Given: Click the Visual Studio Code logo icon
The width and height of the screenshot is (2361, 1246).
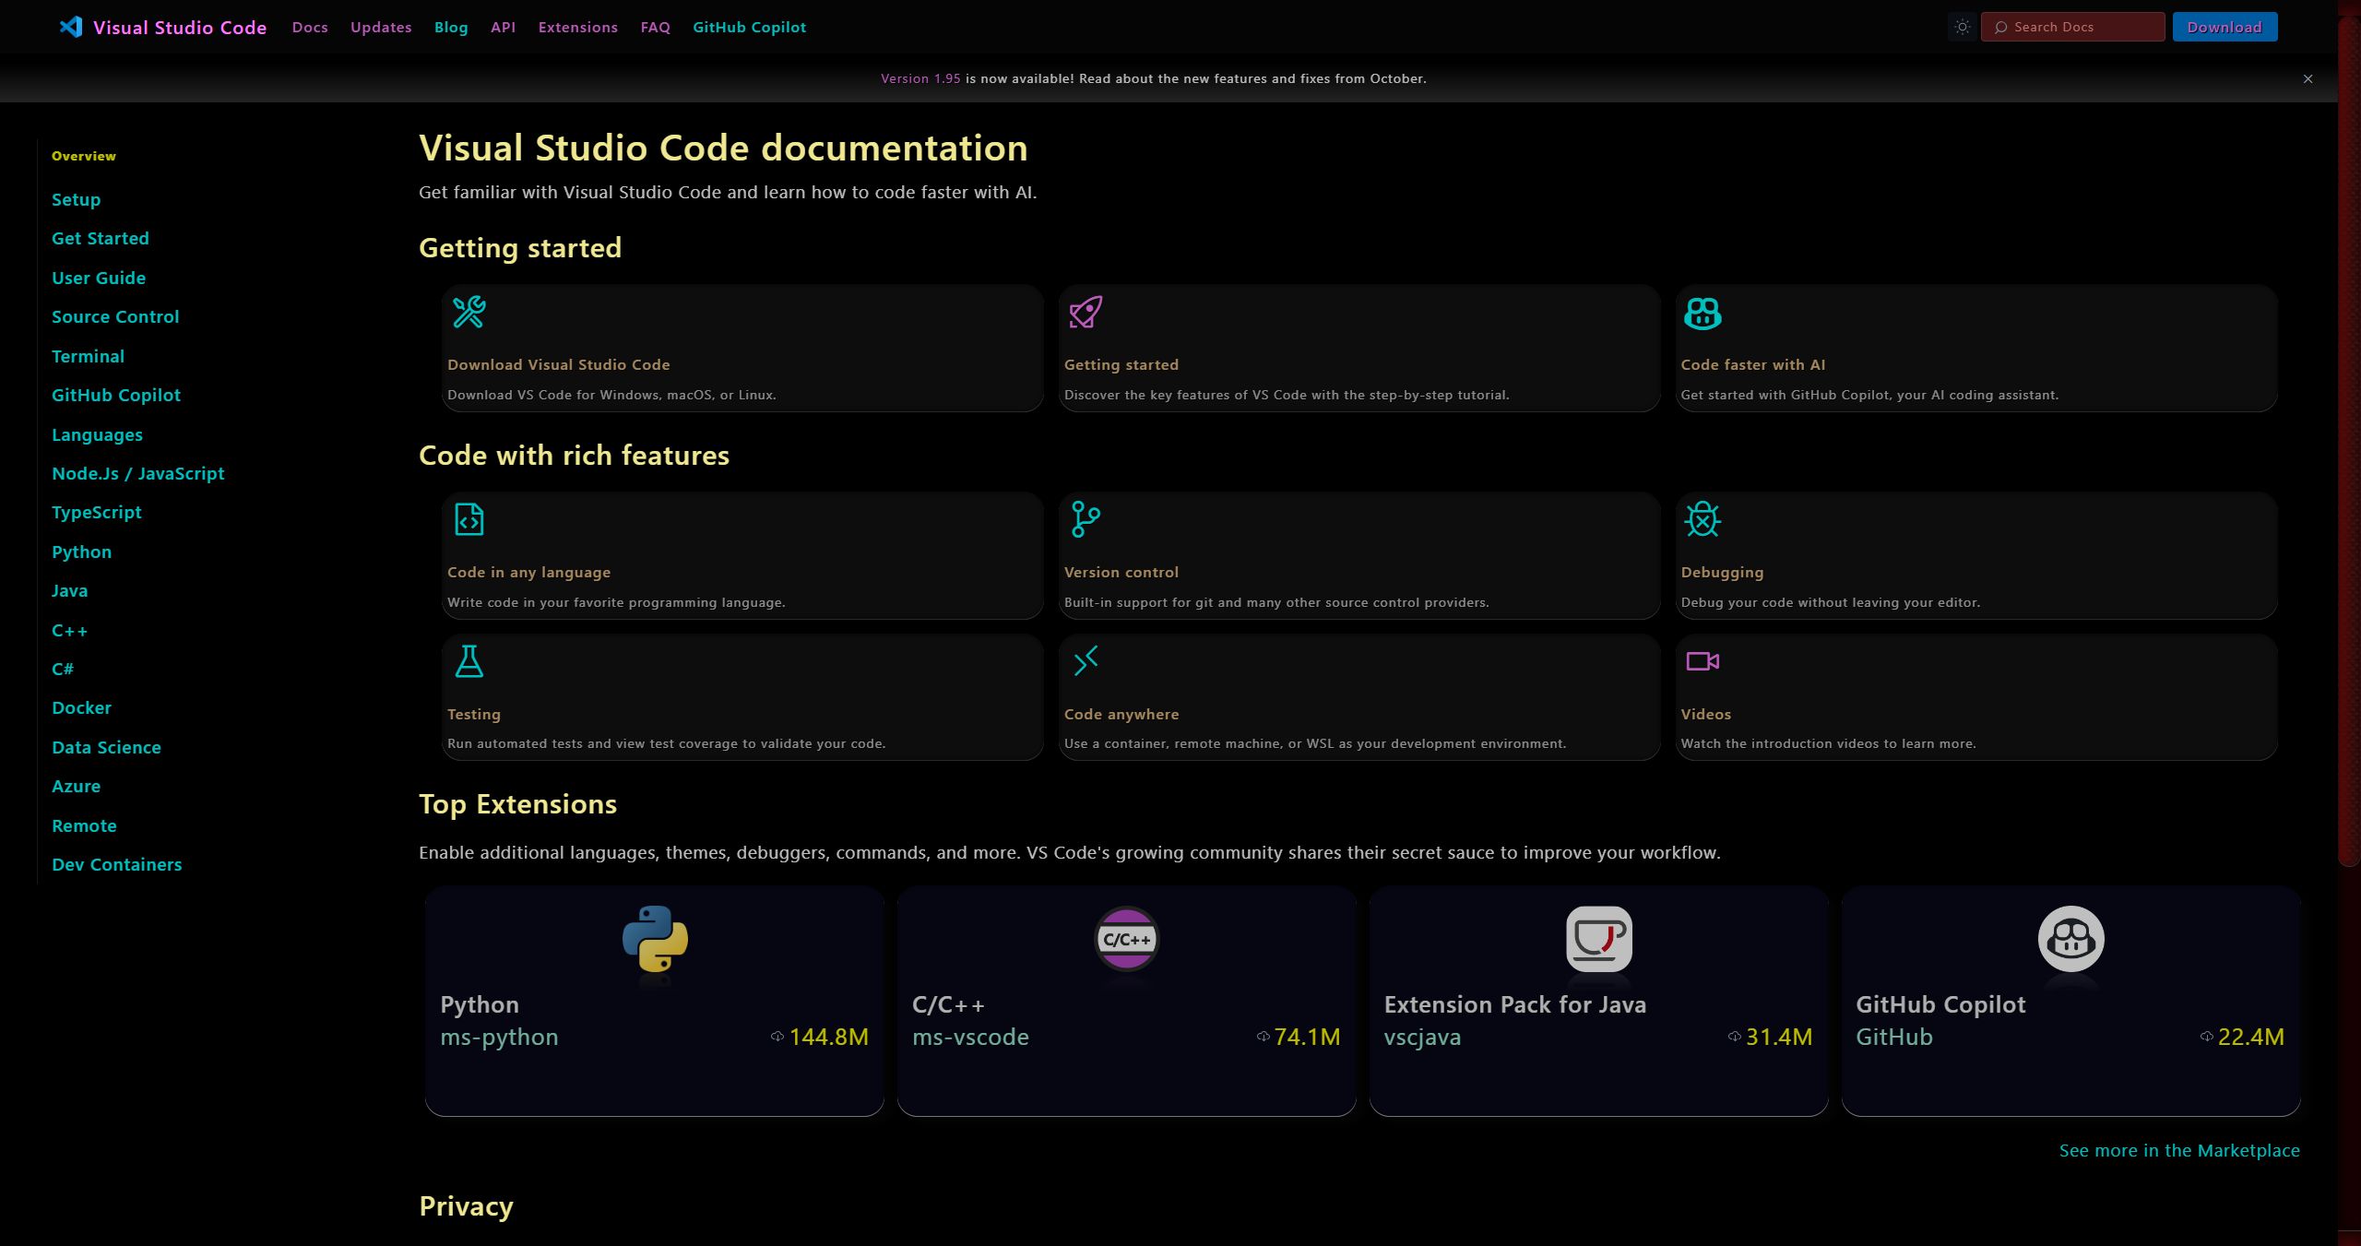Looking at the screenshot, I should coord(71,27).
